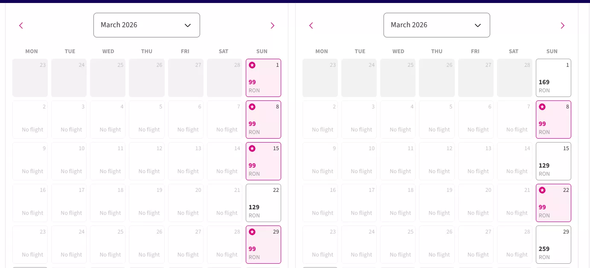Advance the return calendar with its right arrow

[x=562, y=26]
